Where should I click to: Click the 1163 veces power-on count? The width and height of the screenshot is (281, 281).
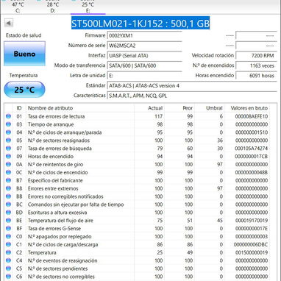pos(256,65)
